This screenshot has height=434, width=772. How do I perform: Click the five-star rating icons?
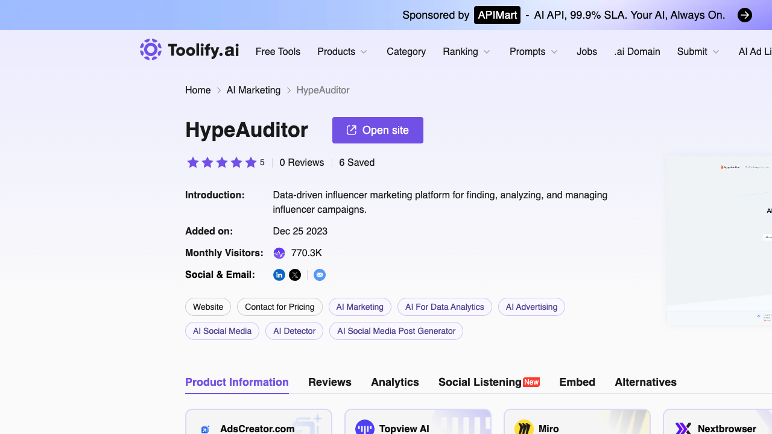click(222, 162)
